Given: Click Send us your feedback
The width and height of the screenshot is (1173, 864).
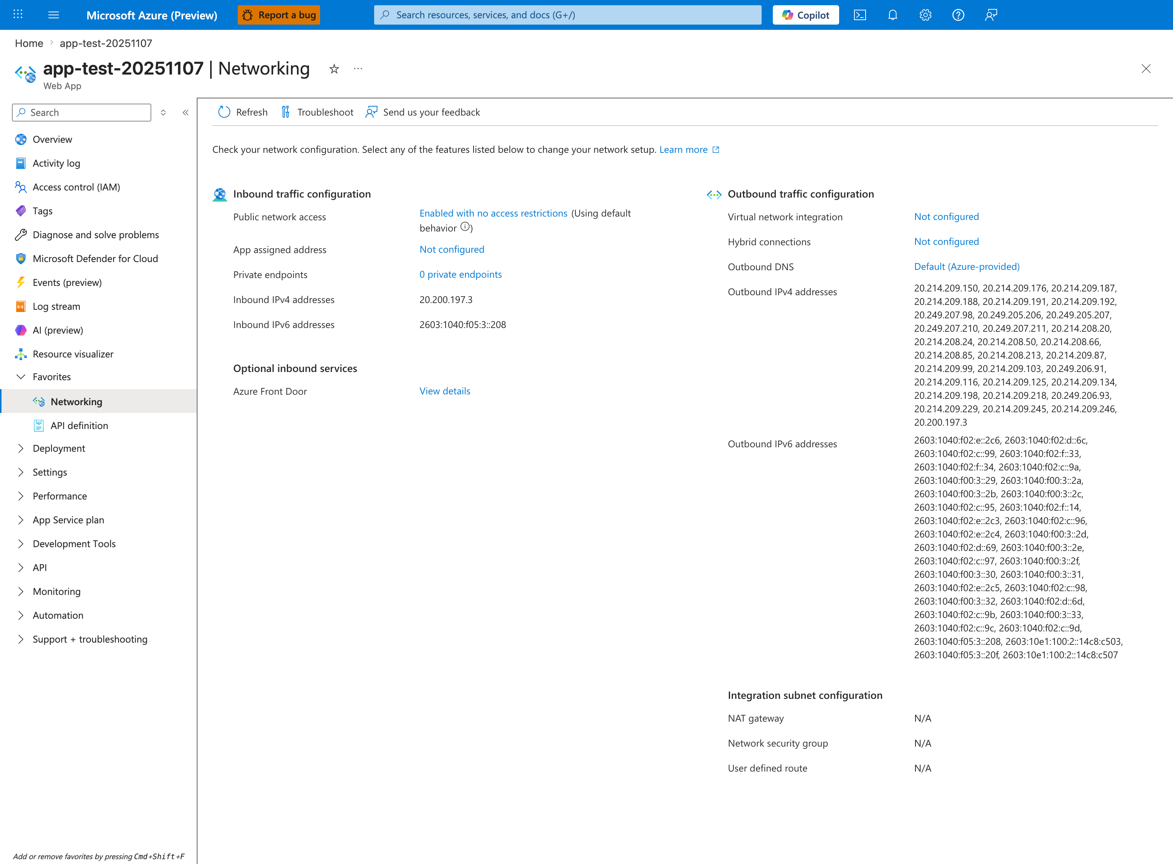Looking at the screenshot, I should 423,112.
